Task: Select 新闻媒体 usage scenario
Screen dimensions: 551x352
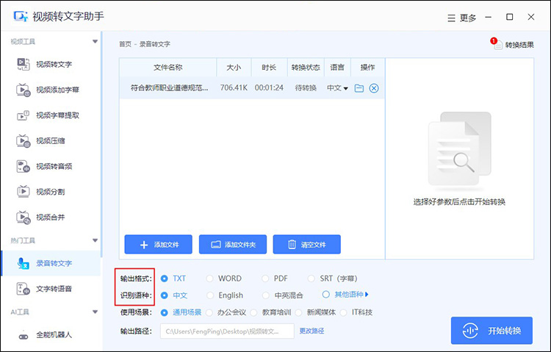Action: (299, 312)
